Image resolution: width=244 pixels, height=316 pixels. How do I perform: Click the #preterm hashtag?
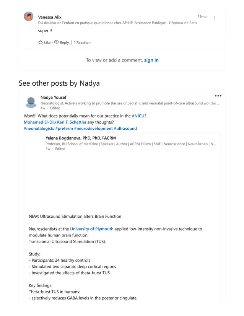point(64,129)
